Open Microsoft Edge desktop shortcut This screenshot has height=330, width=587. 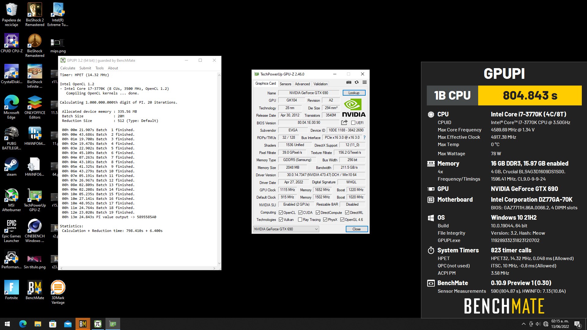tap(11, 107)
